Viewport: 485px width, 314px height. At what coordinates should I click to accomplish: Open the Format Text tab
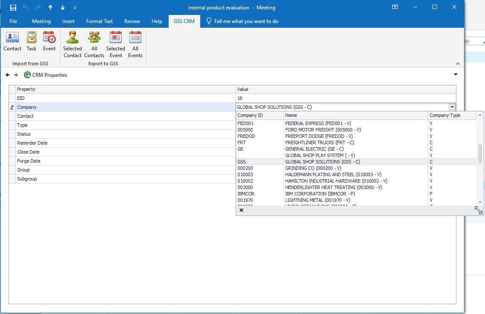[x=99, y=21]
